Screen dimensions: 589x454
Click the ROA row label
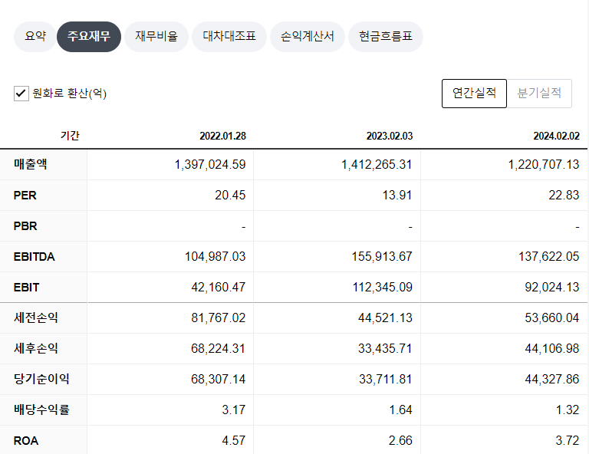[26, 440]
